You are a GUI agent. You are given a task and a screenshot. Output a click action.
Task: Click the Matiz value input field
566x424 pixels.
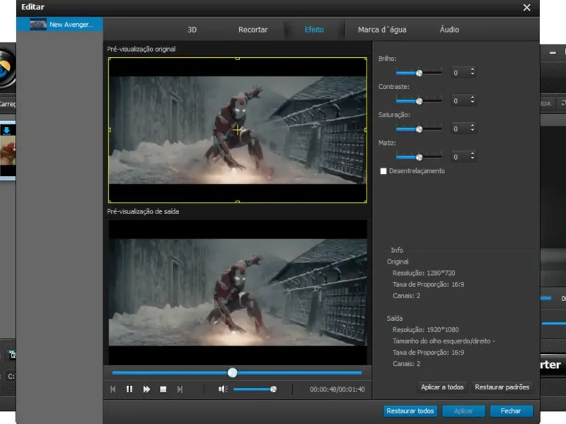coord(459,157)
